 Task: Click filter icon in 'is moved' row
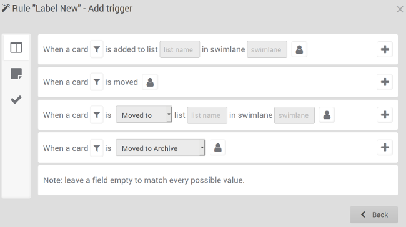97,82
